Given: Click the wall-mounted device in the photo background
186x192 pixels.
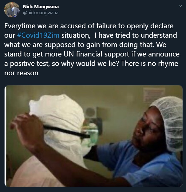Looking at the screenshot, I should pos(93,118).
